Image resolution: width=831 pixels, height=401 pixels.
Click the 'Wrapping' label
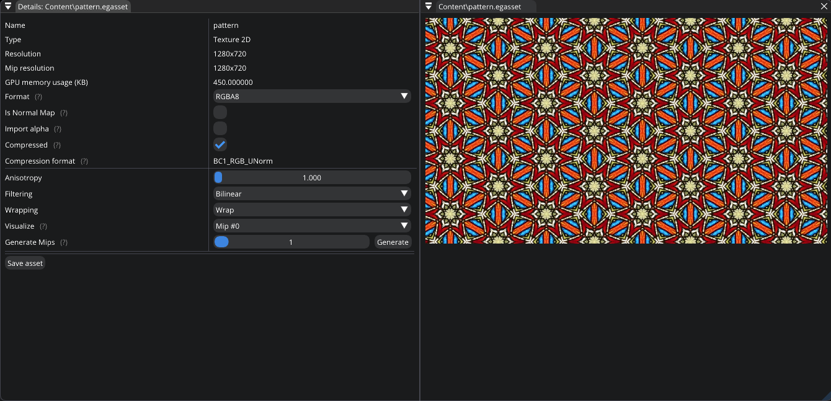coord(22,210)
